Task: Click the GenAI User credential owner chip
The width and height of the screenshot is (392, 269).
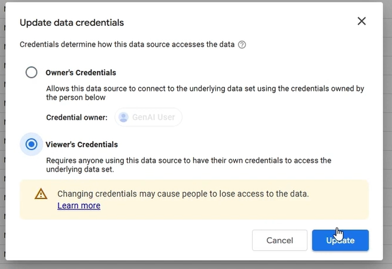Action: tap(149, 117)
